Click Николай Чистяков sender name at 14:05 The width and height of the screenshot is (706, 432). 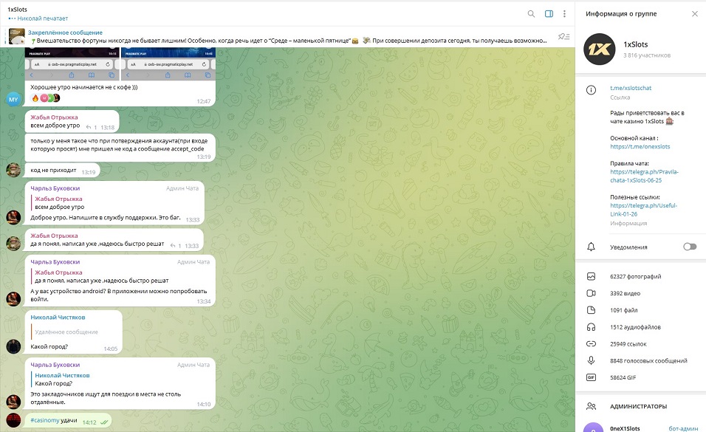58,317
